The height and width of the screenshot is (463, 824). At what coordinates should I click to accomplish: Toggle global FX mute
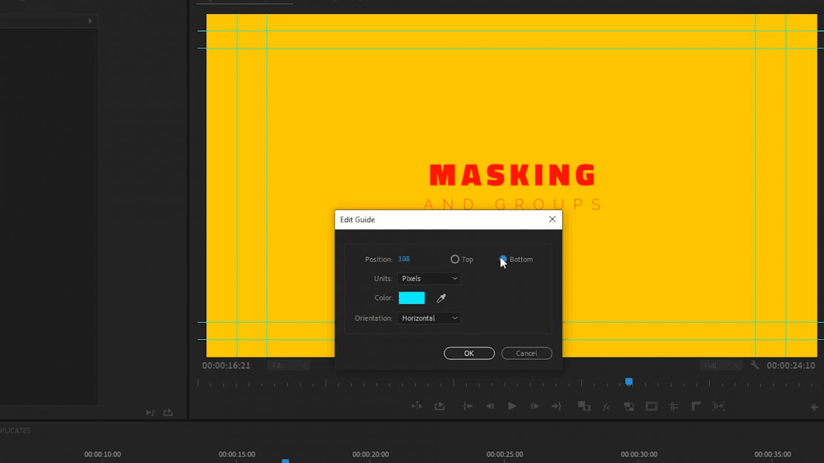coord(606,407)
